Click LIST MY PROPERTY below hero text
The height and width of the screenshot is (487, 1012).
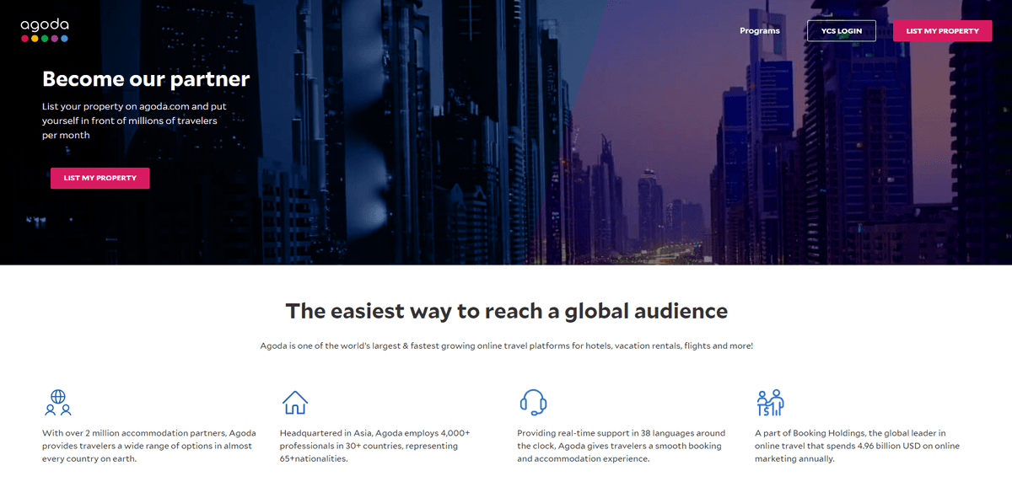pyautogui.click(x=100, y=178)
